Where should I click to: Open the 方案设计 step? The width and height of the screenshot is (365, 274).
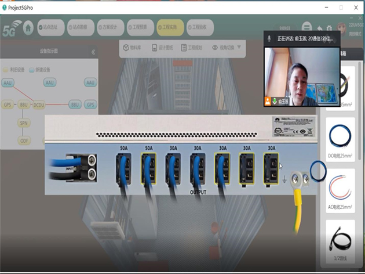click(111, 27)
